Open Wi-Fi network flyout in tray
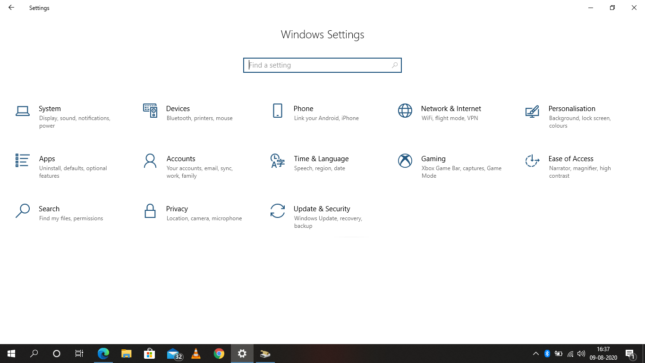This screenshot has height=363, width=645. (x=570, y=354)
